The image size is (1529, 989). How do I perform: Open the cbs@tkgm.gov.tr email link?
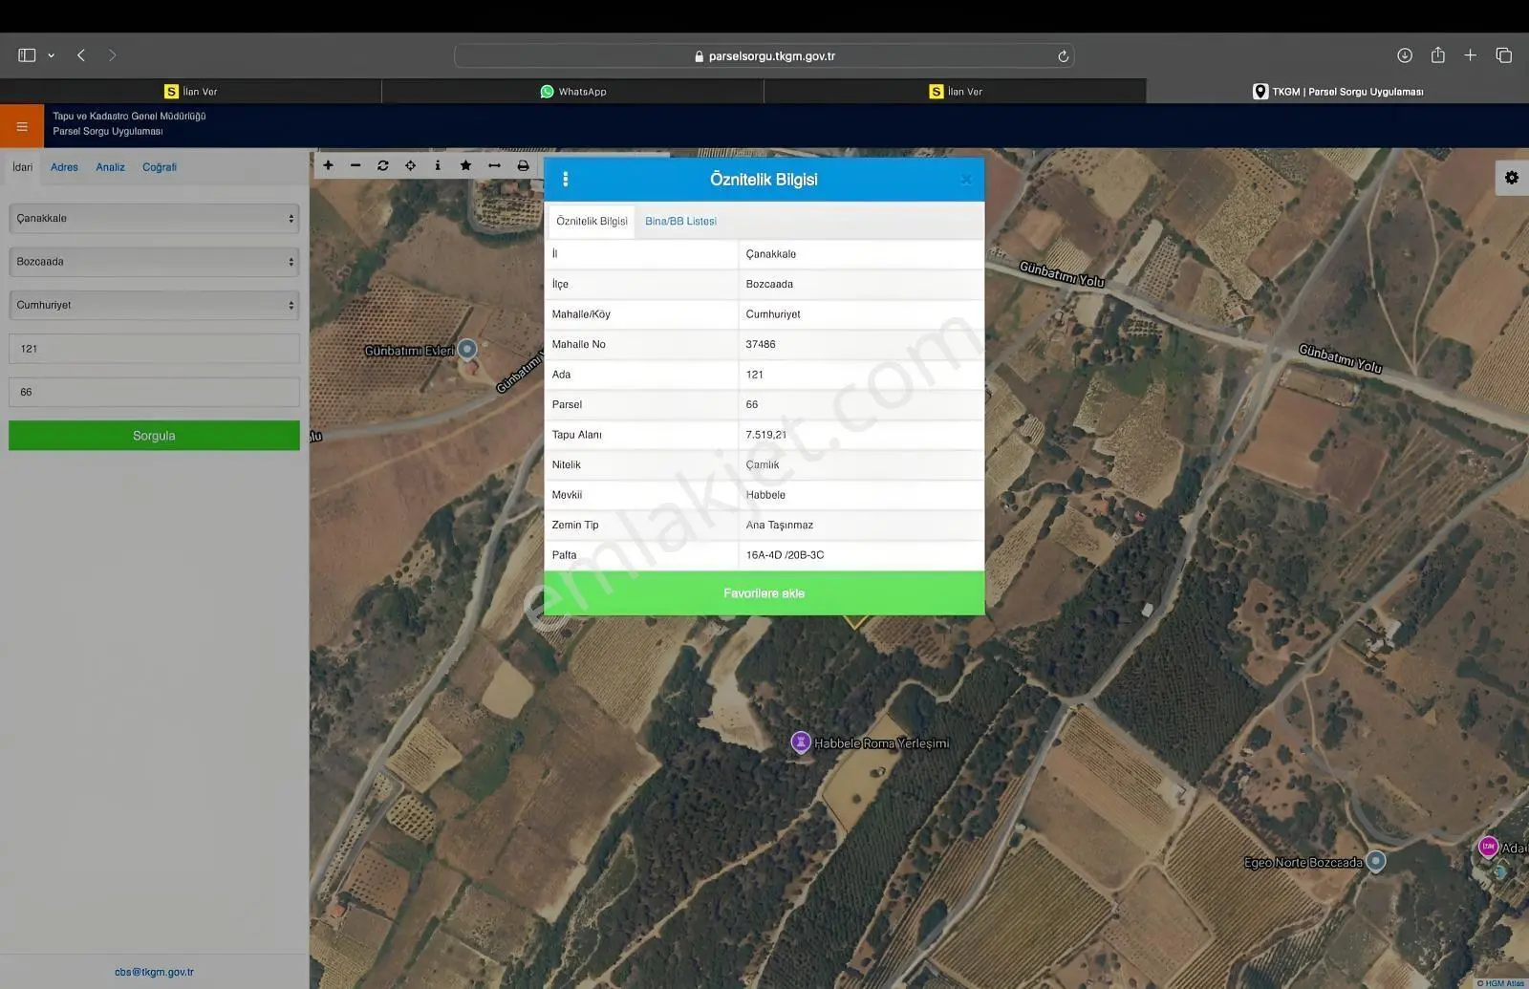pos(154,972)
